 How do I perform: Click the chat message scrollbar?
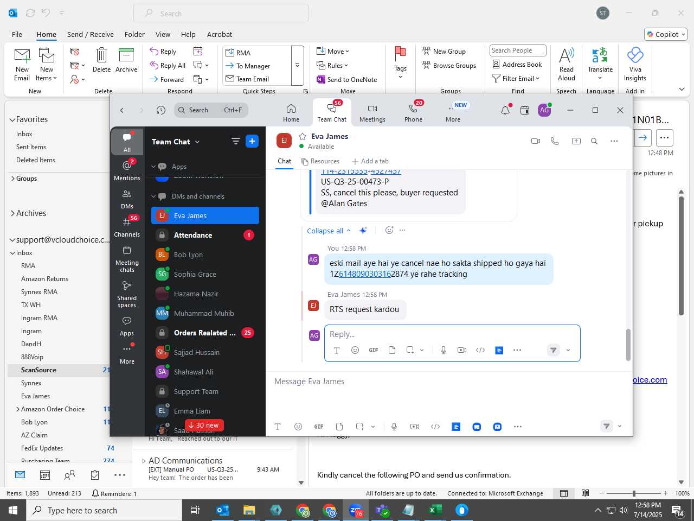point(628,345)
